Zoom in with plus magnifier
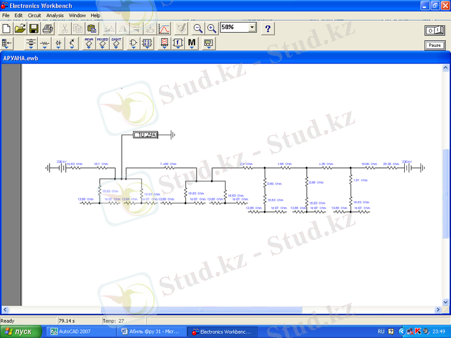The width and height of the screenshot is (451, 338). (212, 29)
